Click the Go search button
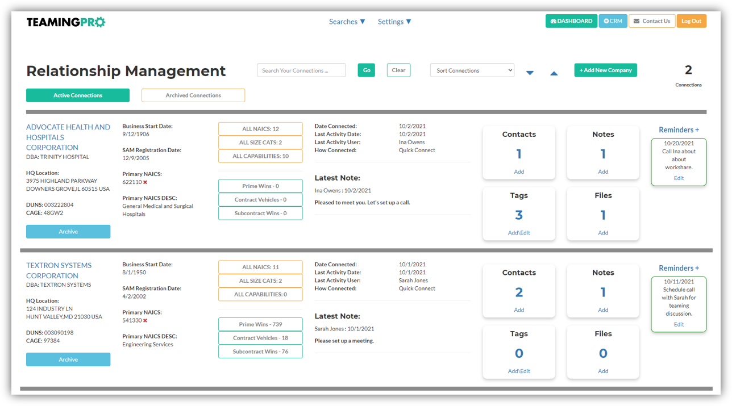Screen dimensions: 732x406 click(x=367, y=70)
